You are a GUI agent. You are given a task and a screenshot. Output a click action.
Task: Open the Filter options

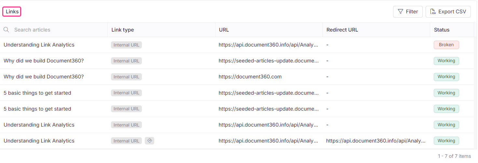[x=408, y=12]
